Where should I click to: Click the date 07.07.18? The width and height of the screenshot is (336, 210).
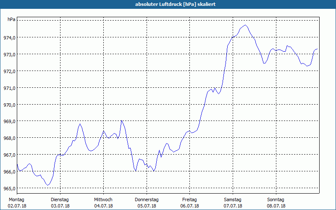click(x=233, y=206)
